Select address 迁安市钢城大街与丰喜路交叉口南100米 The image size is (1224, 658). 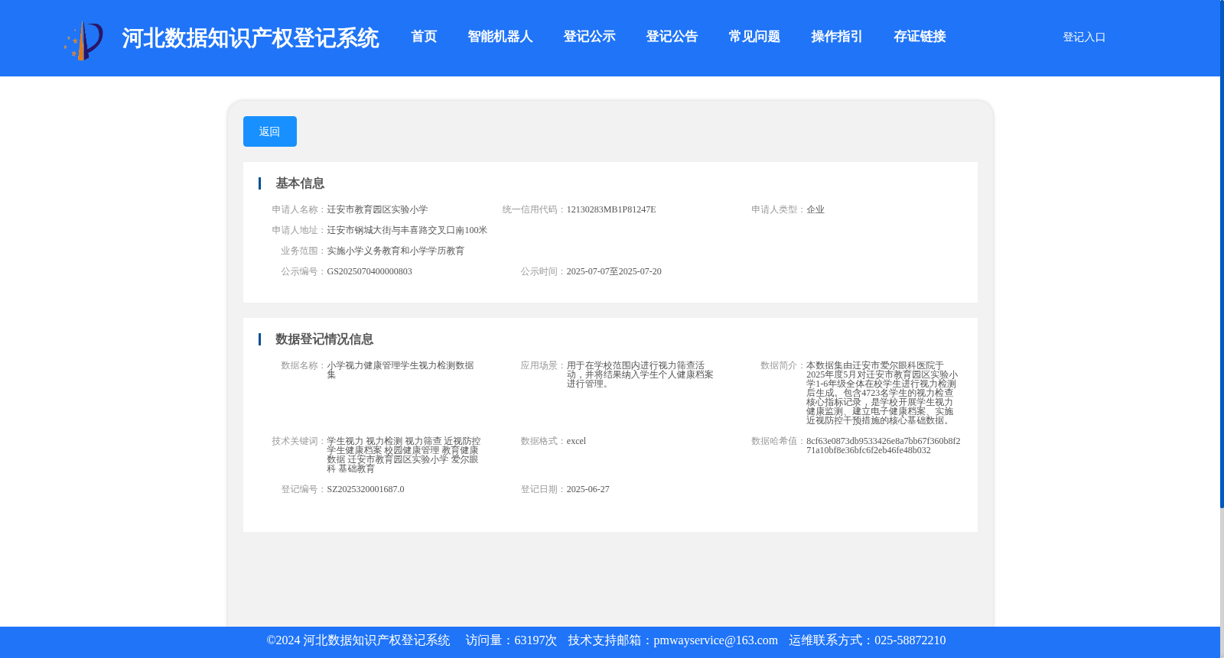[407, 230]
